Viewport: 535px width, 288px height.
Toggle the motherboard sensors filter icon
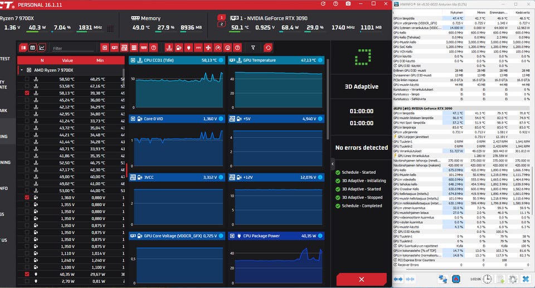pyautogui.click(x=124, y=48)
